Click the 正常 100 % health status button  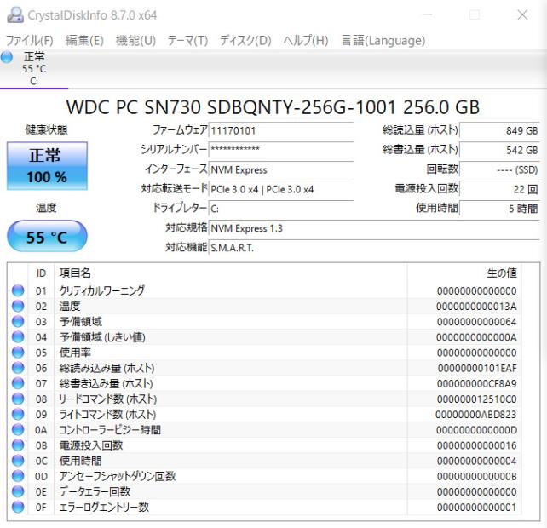coord(47,166)
